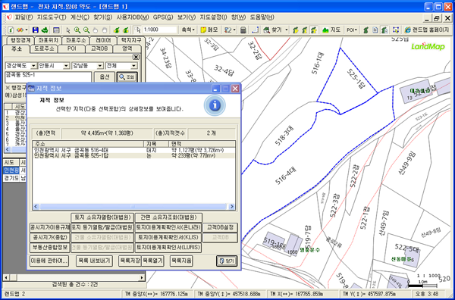Click the 주소 column header in dialog list
Viewport: 455px width, 300px height.
tap(88, 144)
